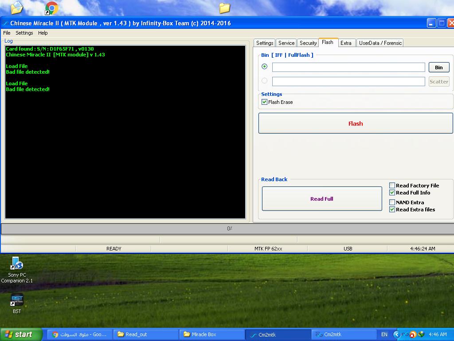This screenshot has width=454, height=341.
Task: Switch to Read_out folder in taskbar
Action: tap(145, 334)
